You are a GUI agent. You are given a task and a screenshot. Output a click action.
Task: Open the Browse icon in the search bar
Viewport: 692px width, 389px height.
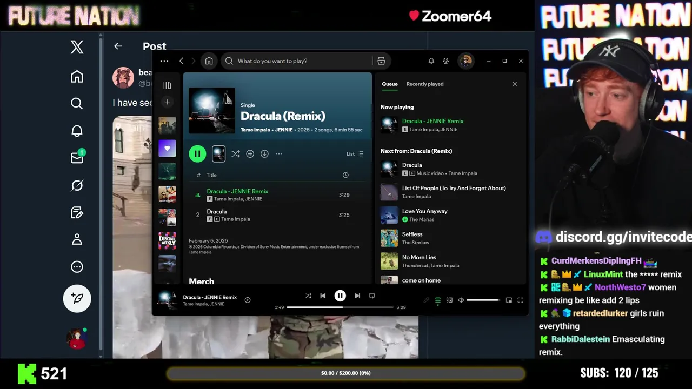[x=381, y=61]
